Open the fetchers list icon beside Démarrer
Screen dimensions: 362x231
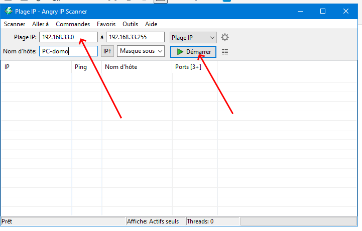[x=225, y=52]
